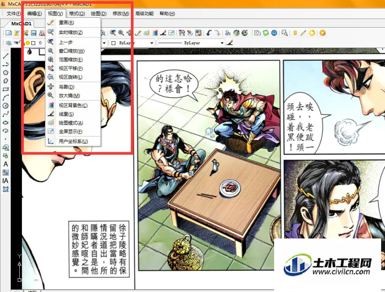Select the Arc draw tool
Screen dimensions: 385x292
pyautogui.click(x=5, y=97)
